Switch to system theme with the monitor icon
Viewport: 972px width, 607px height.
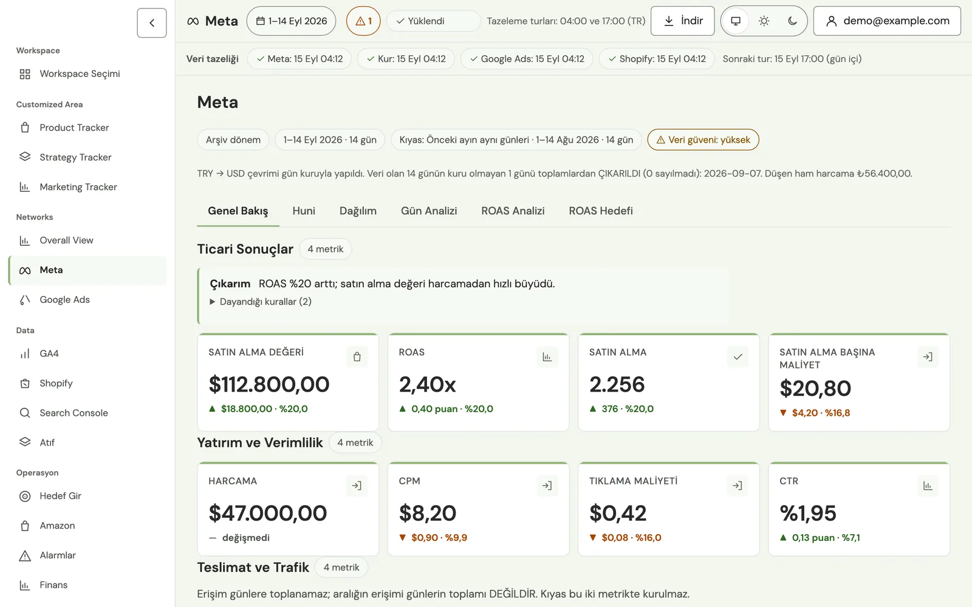[736, 21]
